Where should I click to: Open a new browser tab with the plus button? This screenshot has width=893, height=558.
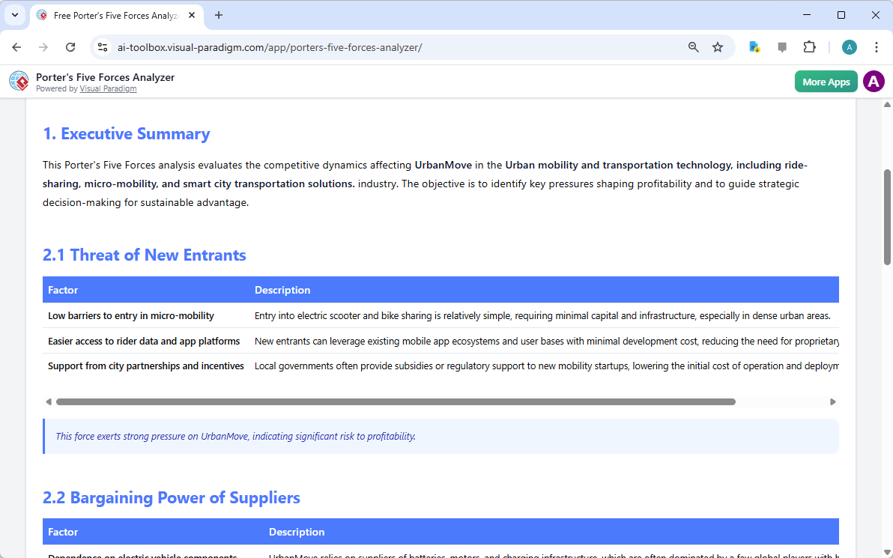218,15
